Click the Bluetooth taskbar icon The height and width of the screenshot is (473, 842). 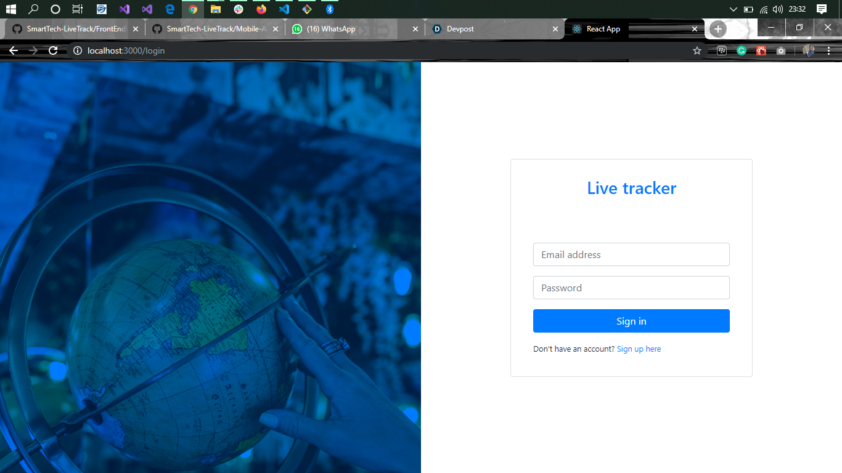tap(330, 9)
